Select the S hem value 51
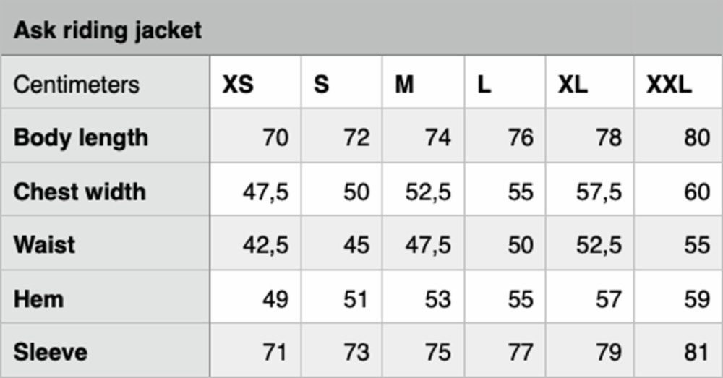This screenshot has width=723, height=378. [x=356, y=299]
